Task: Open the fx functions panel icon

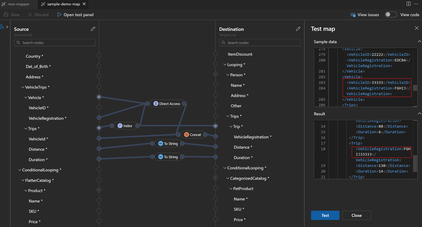Action: (2, 27)
